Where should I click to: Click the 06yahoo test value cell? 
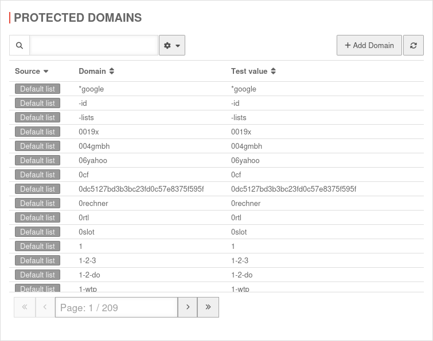[245, 160]
